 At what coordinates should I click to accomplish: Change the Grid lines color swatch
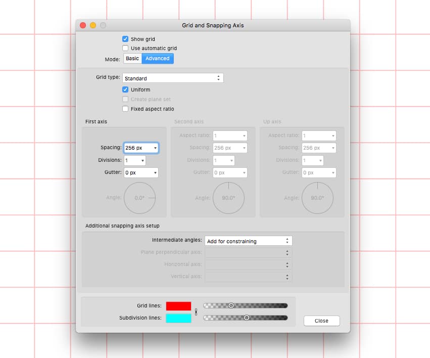pyautogui.click(x=177, y=305)
